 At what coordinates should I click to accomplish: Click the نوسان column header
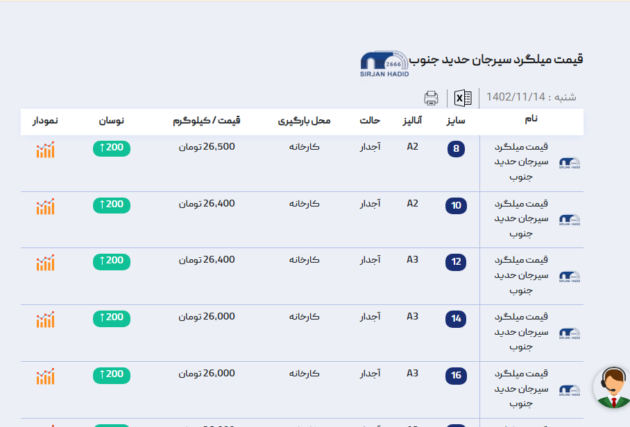coord(111,121)
